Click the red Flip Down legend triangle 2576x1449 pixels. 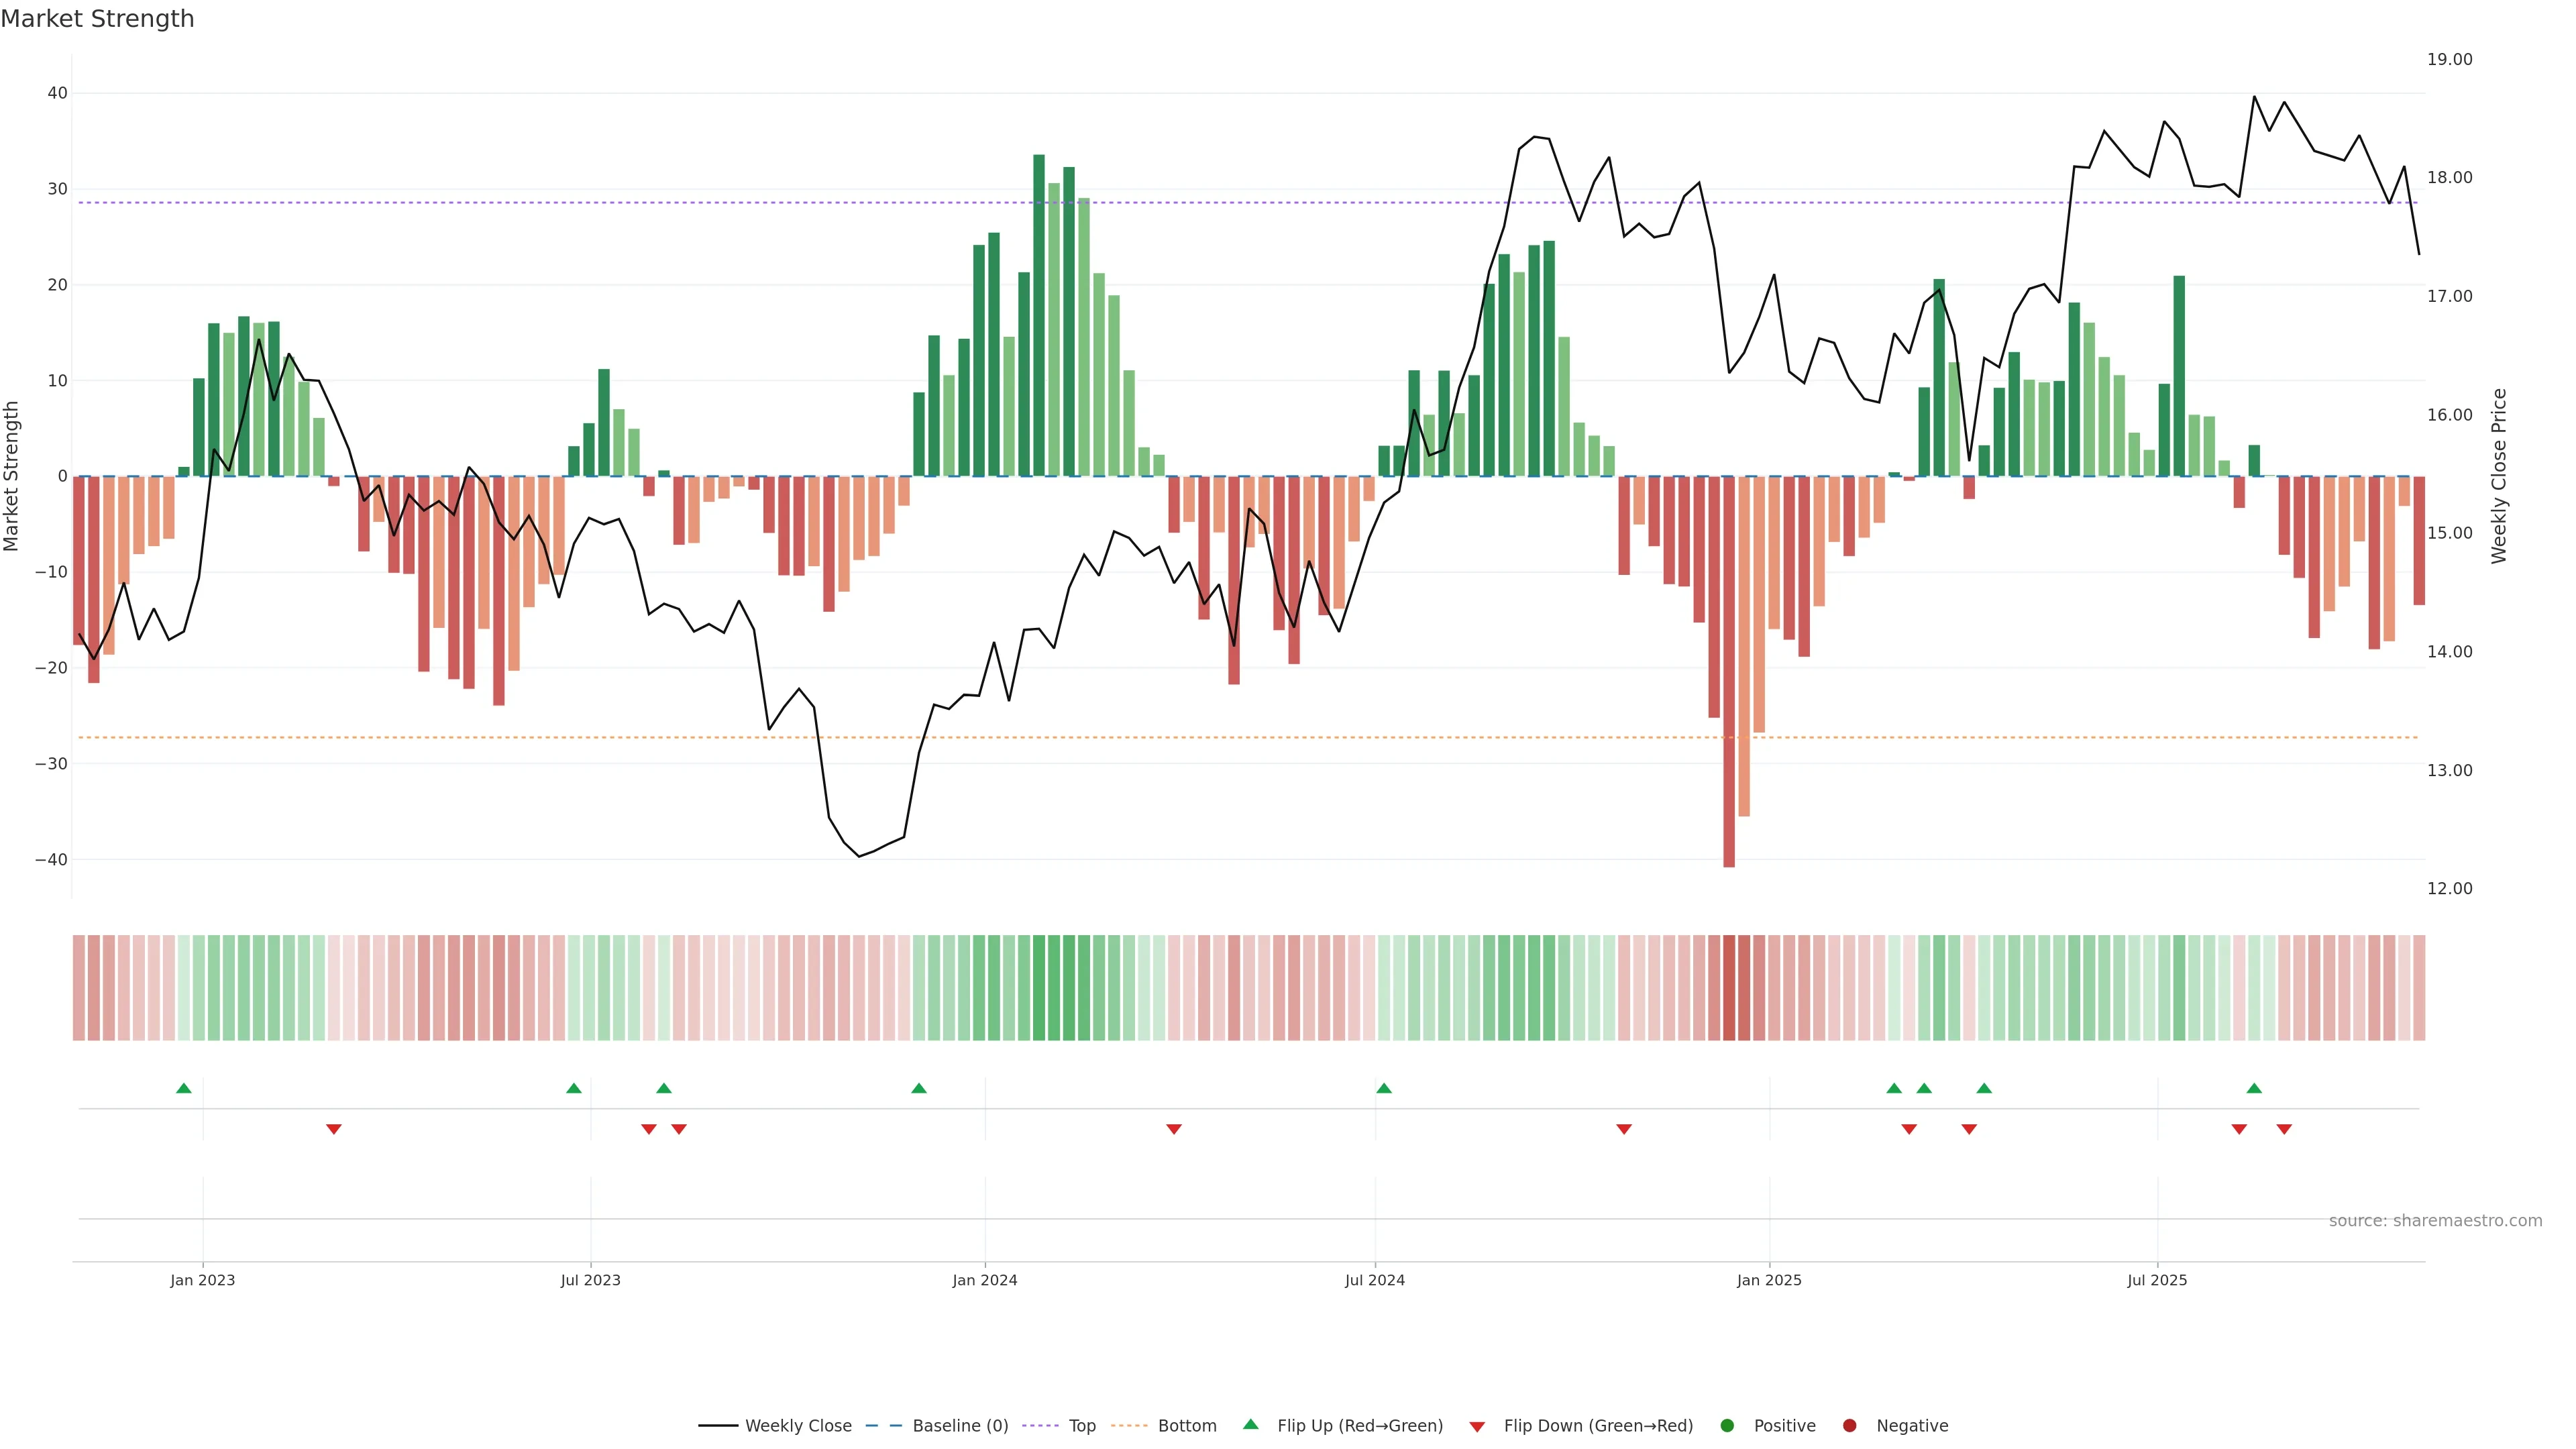(1477, 1427)
